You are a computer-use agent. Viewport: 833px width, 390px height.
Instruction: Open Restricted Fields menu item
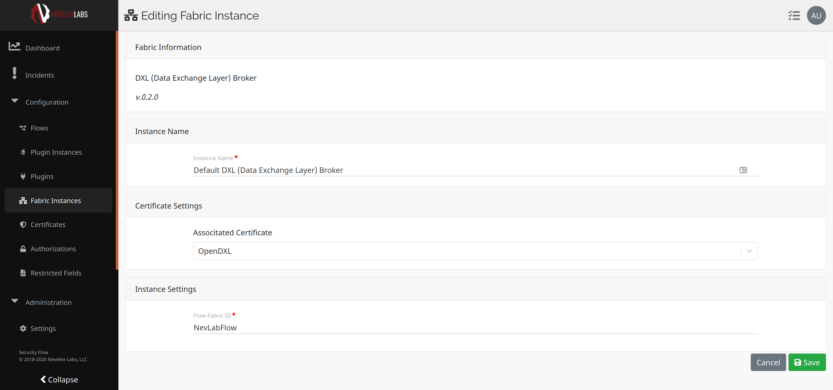click(x=56, y=273)
